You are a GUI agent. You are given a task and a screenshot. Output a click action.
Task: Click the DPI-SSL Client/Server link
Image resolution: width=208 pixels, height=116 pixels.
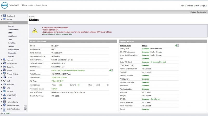155,99
